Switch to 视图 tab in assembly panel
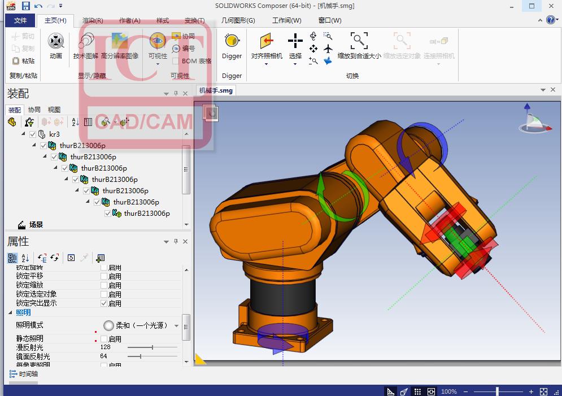Screen dimensions: 562x396 coord(54,110)
